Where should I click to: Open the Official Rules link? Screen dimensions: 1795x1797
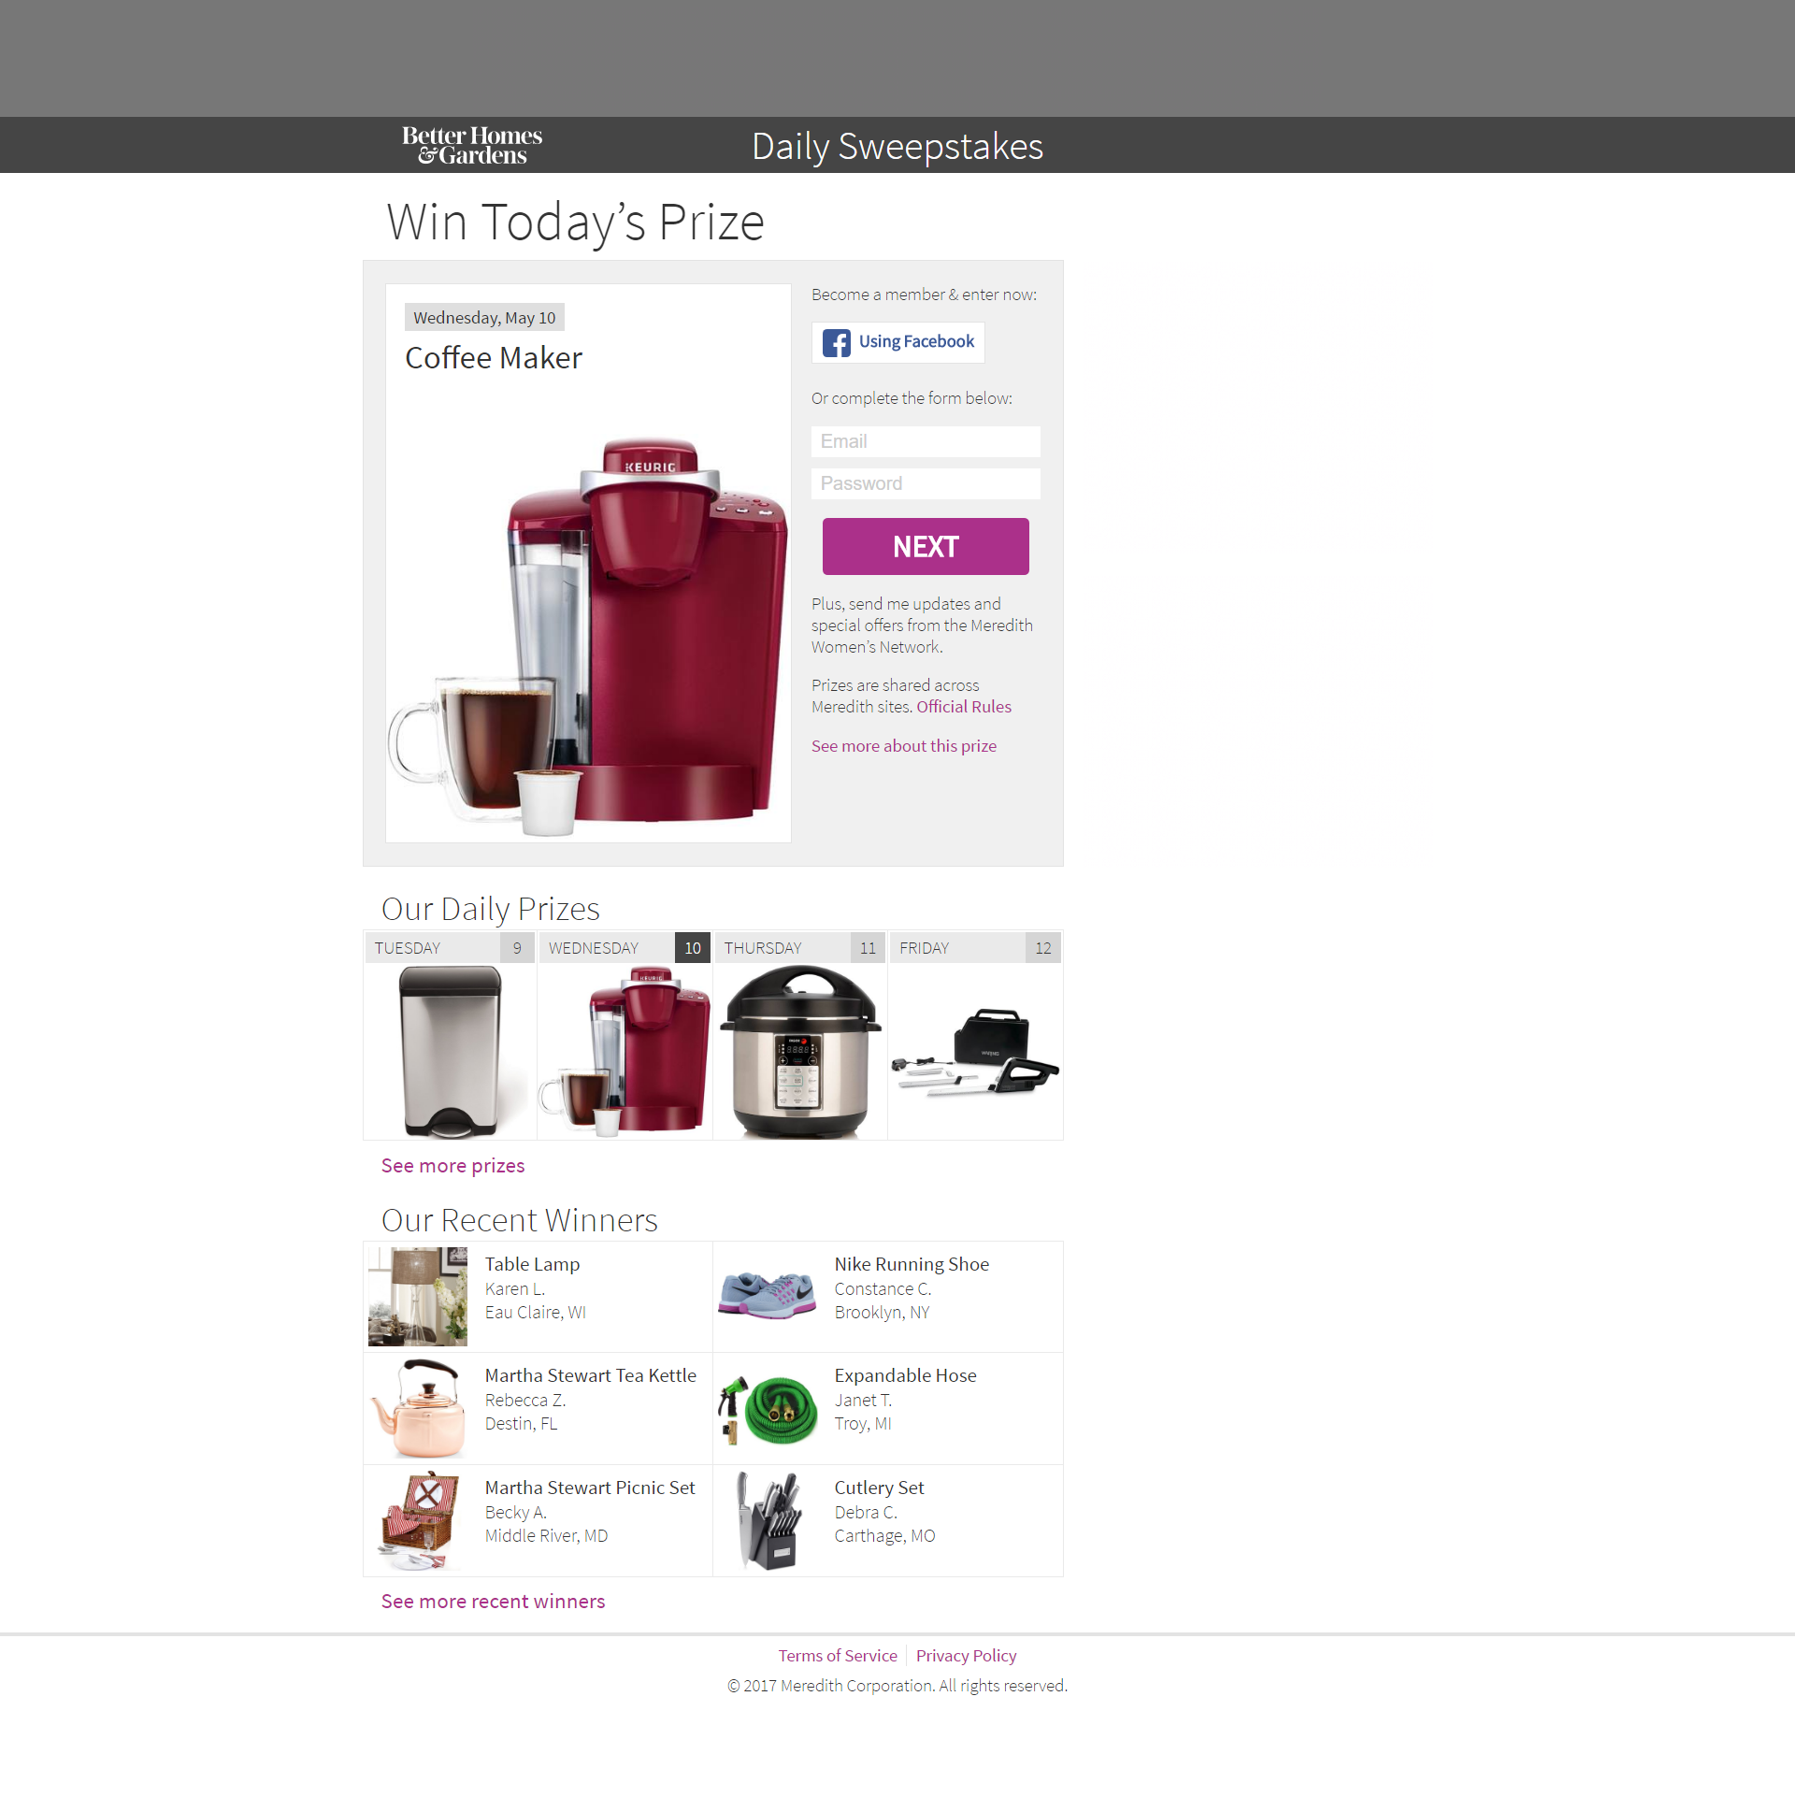click(964, 707)
